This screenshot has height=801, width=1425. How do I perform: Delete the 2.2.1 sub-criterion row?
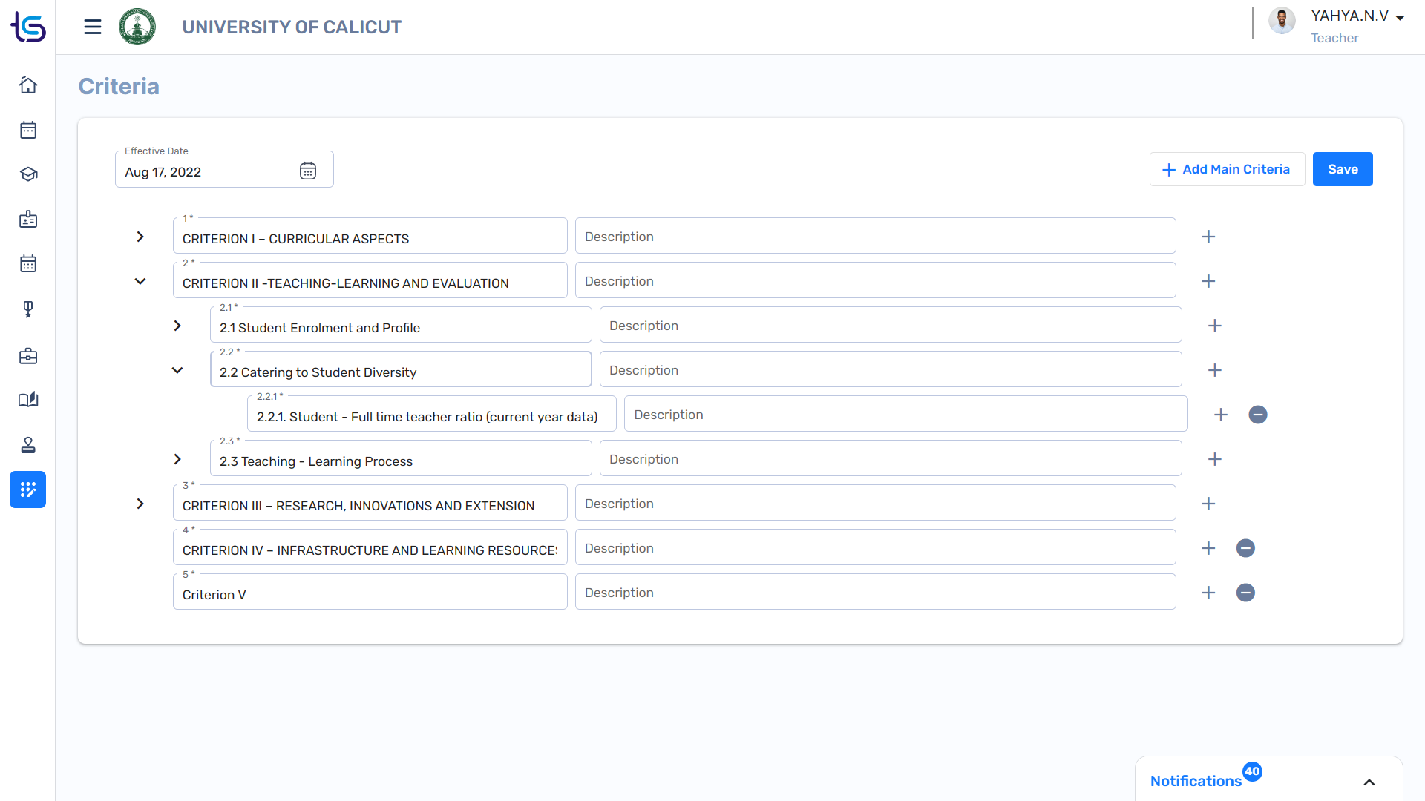click(1257, 415)
